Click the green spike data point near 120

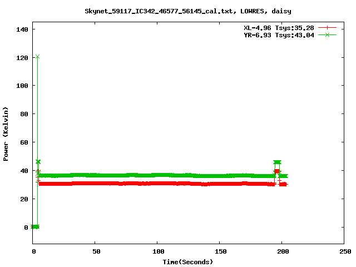37,57
